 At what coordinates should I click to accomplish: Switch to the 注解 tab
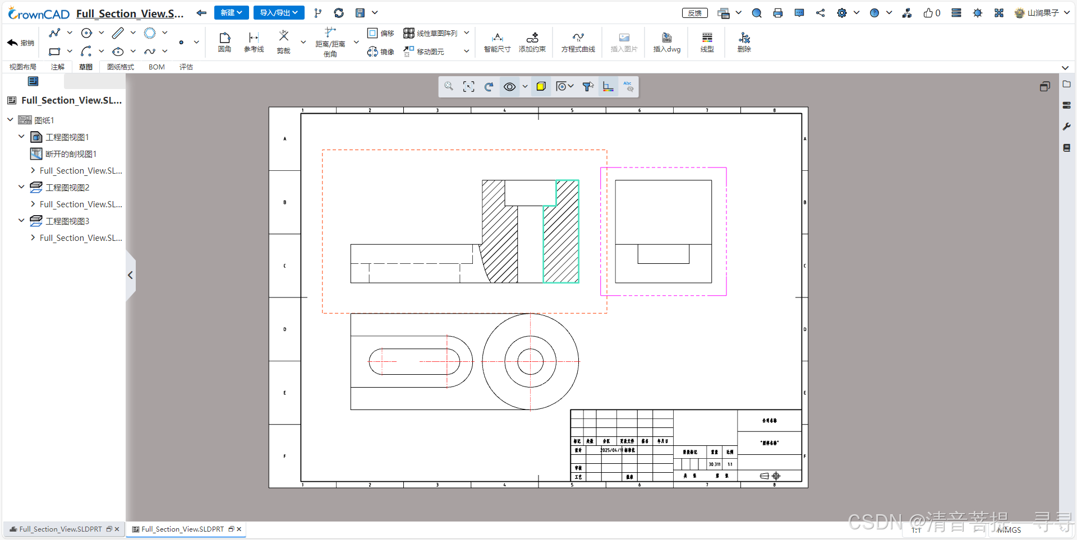(58, 67)
